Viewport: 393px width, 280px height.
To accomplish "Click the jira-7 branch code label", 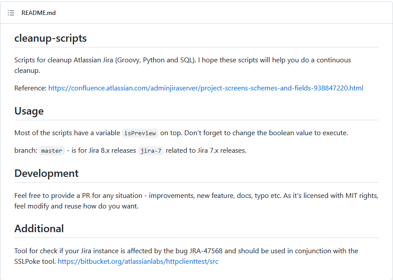I will tap(151, 151).
